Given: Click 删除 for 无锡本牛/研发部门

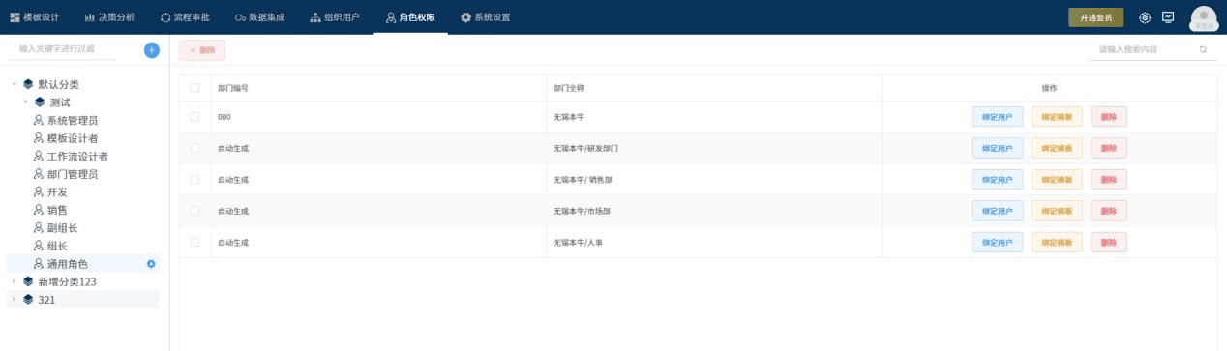Looking at the screenshot, I should [x=1109, y=148].
